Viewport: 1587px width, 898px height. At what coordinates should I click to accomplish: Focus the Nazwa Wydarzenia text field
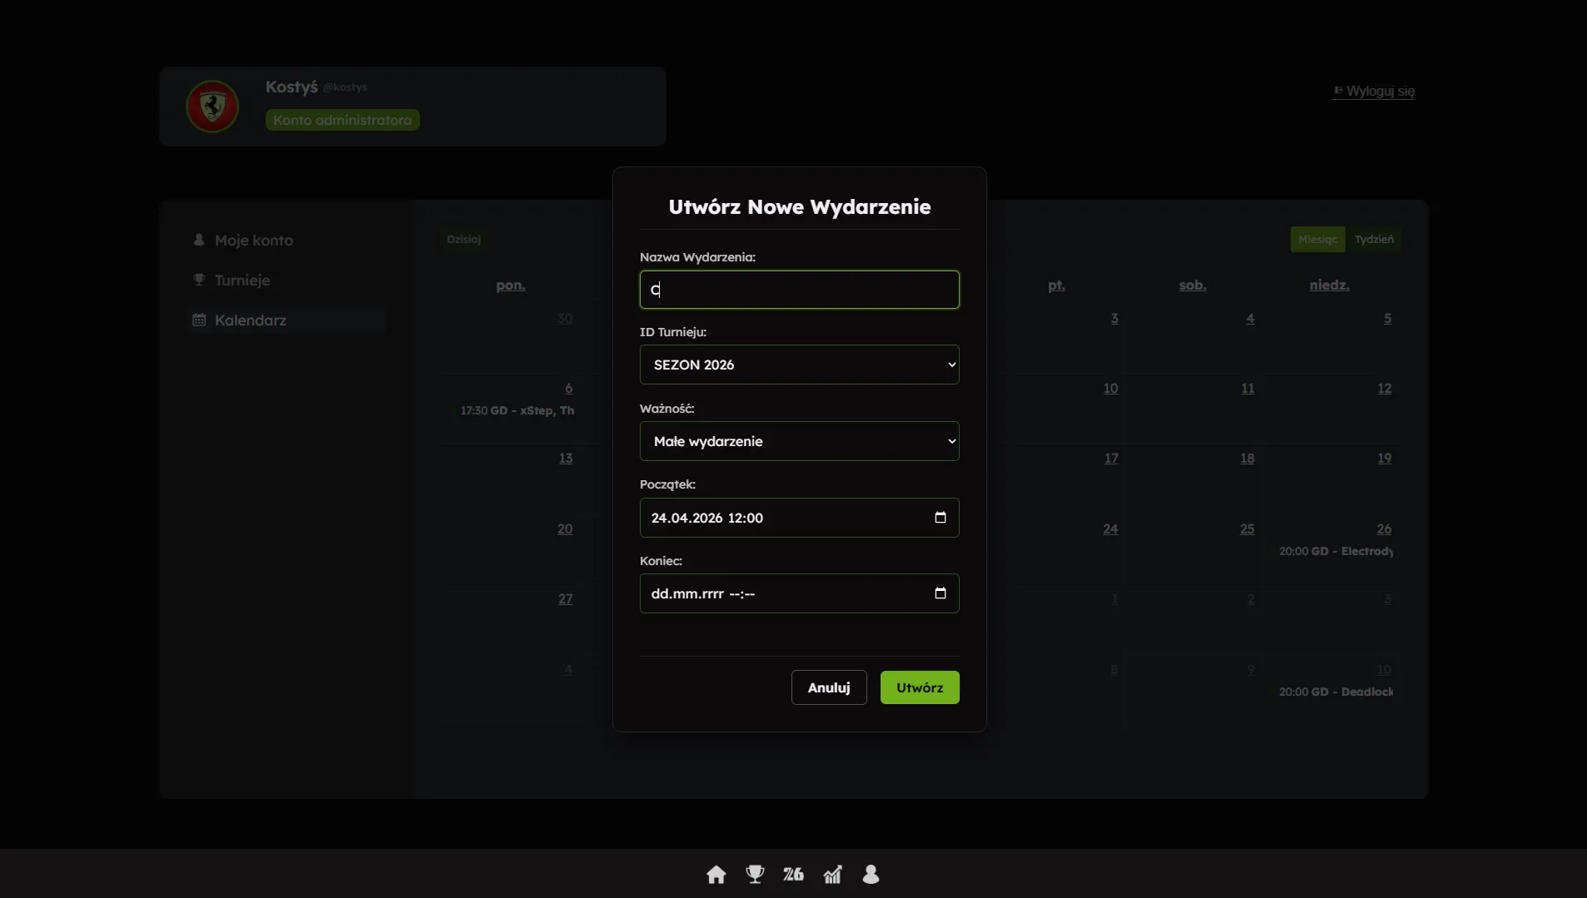799,290
